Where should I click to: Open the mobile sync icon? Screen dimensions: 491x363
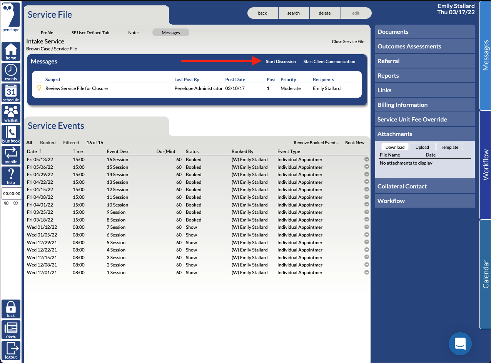pyautogui.click(x=11, y=155)
